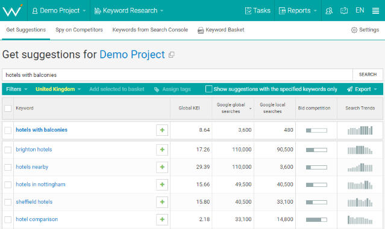Select checkbox for hotels nearby
This screenshot has width=385, height=229.
8,167
